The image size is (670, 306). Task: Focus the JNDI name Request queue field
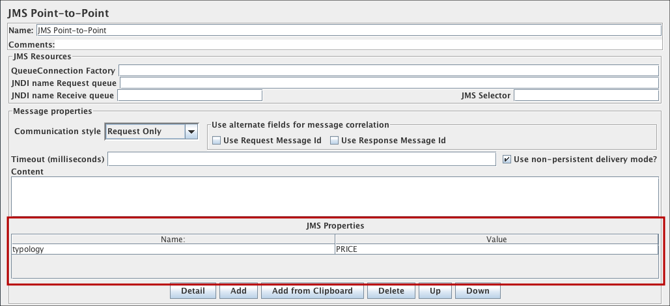pos(389,83)
